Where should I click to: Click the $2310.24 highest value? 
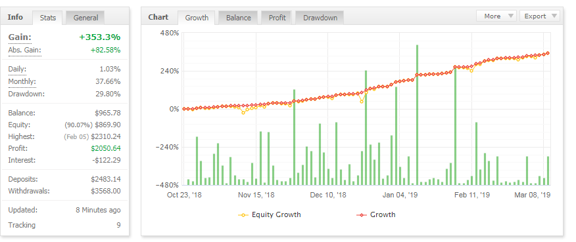[105, 137]
